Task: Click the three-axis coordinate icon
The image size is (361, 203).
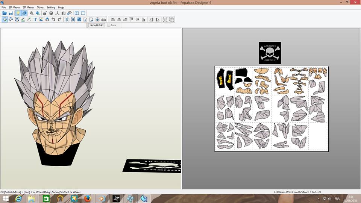Action: click(x=57, y=13)
